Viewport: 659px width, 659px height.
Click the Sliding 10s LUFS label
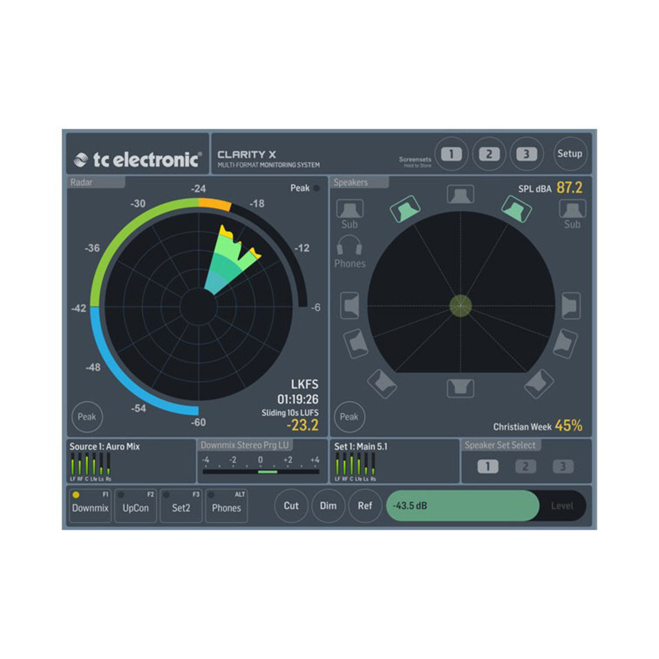290,412
